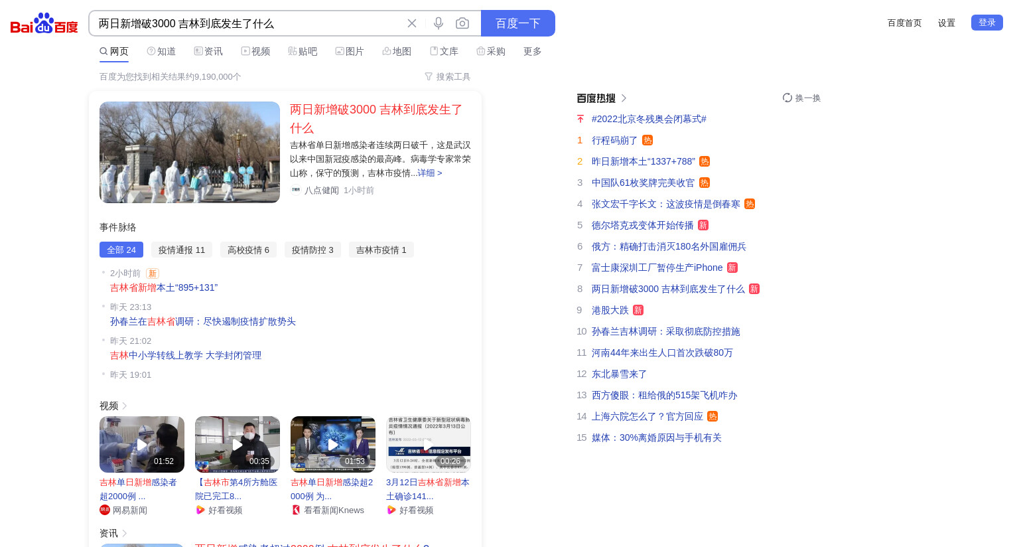Switch to the 采购 tab

tap(491, 51)
